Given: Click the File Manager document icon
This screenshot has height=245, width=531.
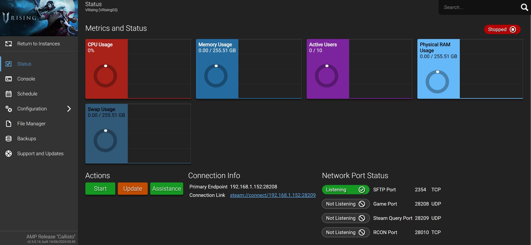Looking at the screenshot, I should tap(9, 124).
